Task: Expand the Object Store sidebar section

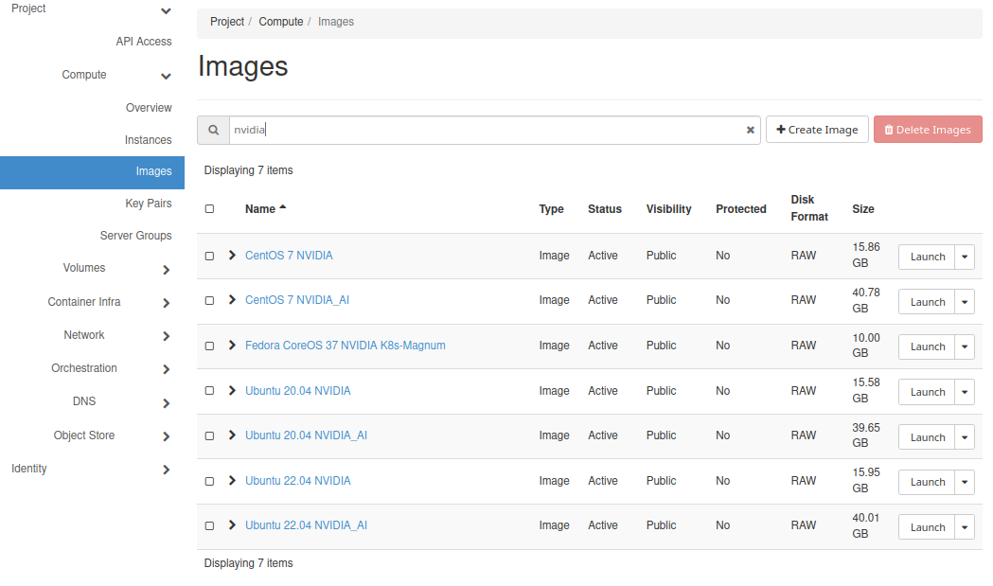Action: [167, 436]
